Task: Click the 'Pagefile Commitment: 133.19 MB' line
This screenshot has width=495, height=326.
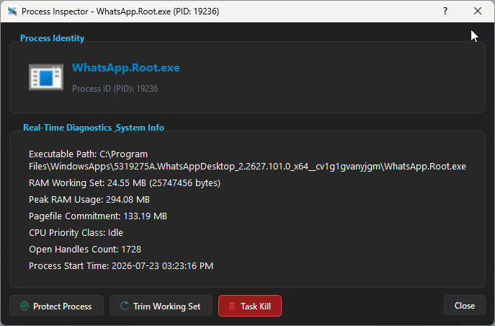Action: (x=98, y=216)
